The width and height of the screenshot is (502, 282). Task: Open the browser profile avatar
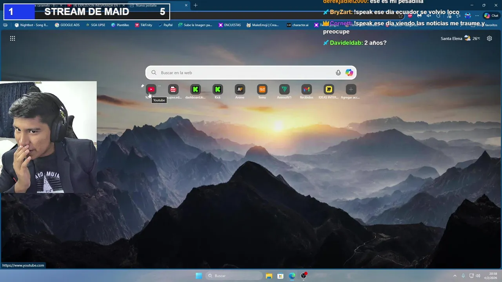point(467,16)
